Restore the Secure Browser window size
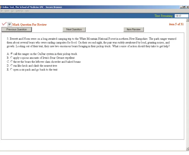189x155 pixels. point(184,7)
